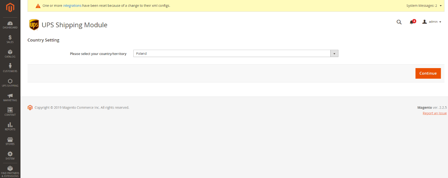Viewport: 448px width, 178px height.
Task: Click the Country Setting heading
Action: click(x=44, y=40)
